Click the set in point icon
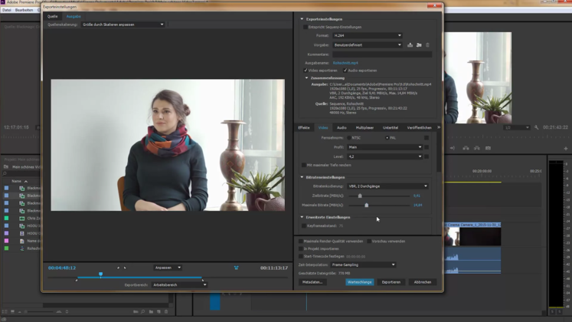Screen dimensions: 572x322 tap(118, 268)
